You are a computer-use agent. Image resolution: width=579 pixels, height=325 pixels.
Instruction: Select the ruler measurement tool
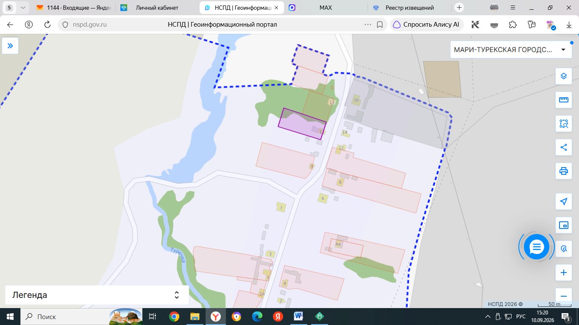pyautogui.click(x=563, y=100)
